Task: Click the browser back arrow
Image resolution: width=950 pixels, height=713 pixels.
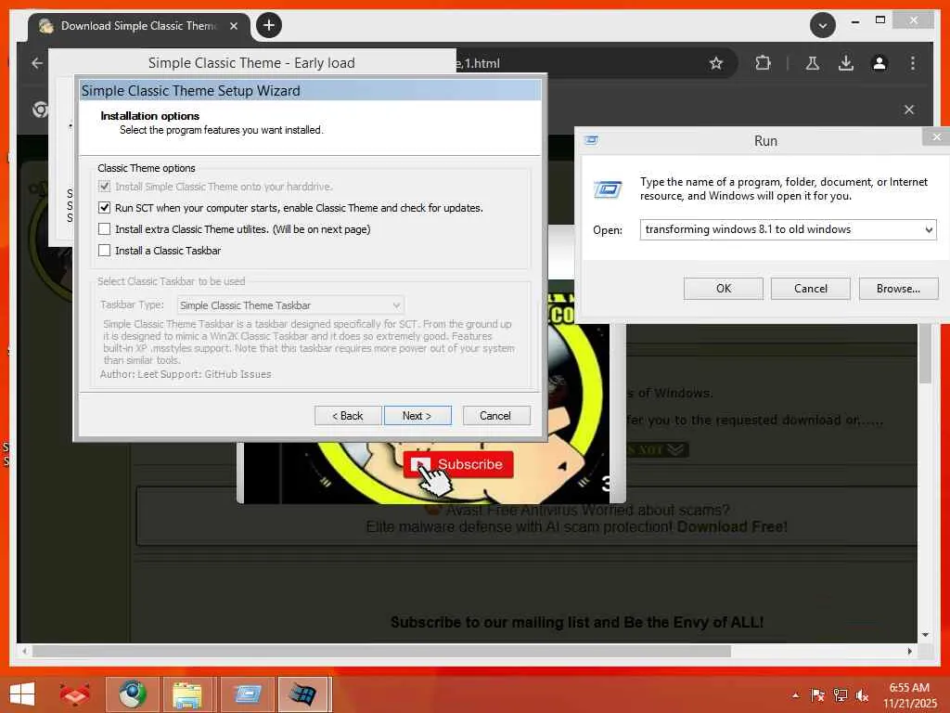Action: tap(37, 63)
